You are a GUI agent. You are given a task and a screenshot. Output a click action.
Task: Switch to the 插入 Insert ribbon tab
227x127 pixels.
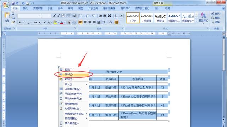click(25, 8)
